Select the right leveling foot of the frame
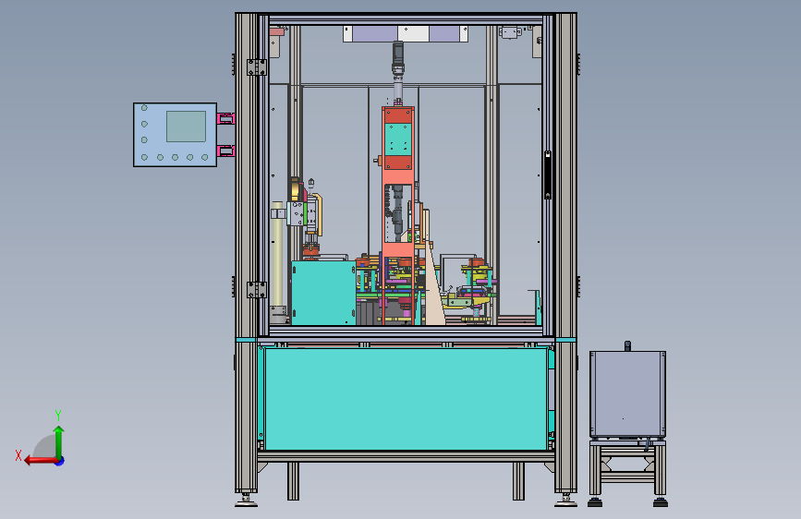The image size is (801, 519). [565, 501]
